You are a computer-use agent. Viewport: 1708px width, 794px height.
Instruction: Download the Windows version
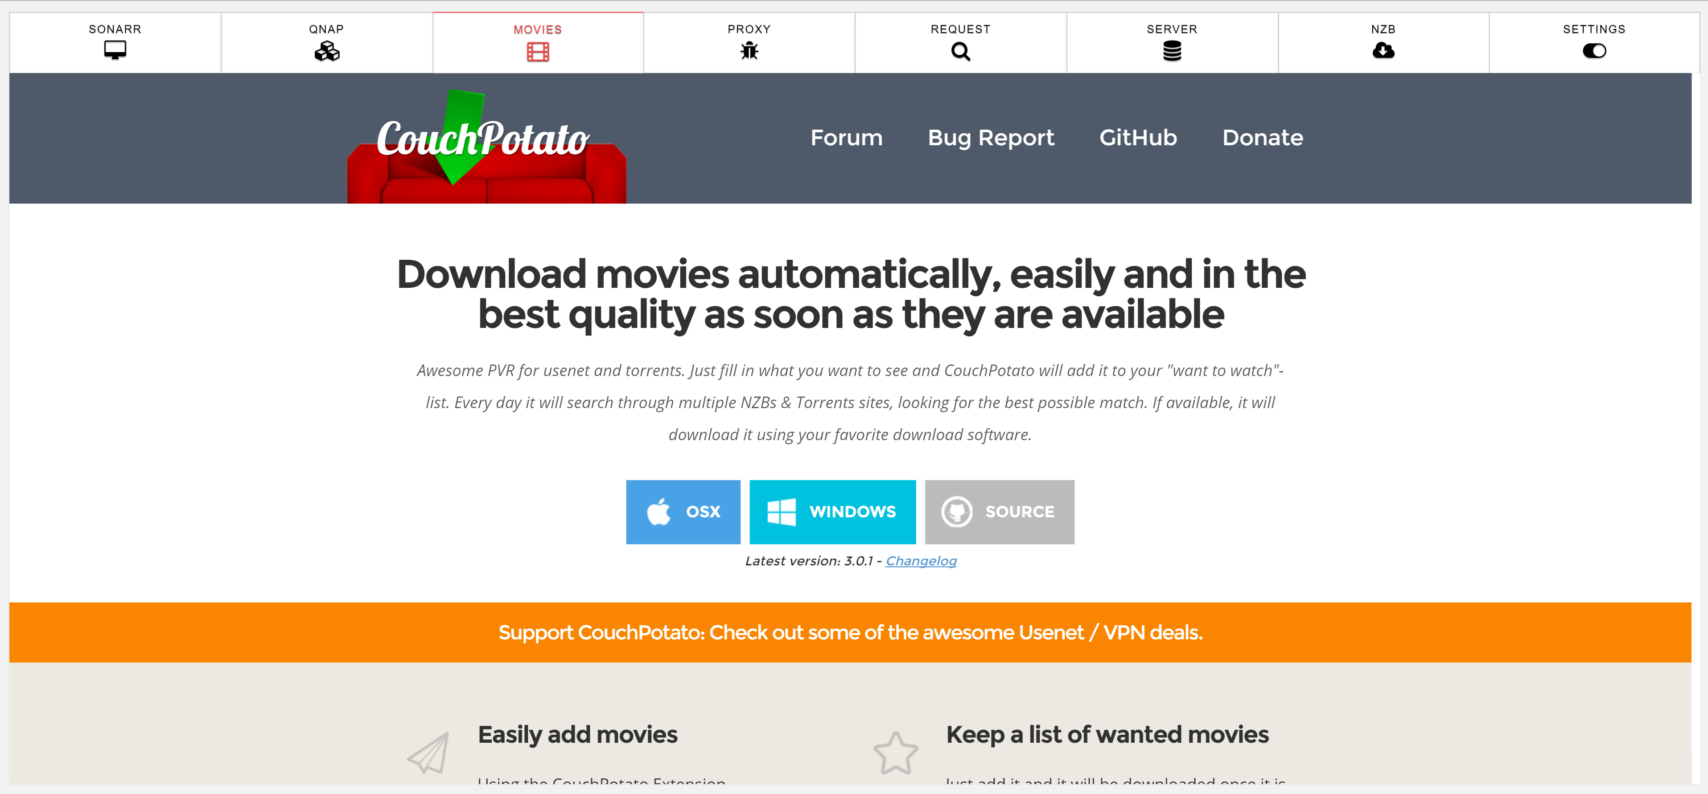tap(832, 512)
